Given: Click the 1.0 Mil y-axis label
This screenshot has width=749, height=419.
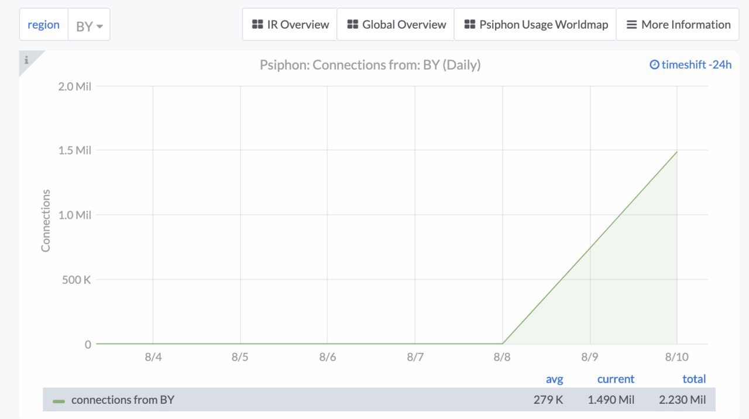Looking at the screenshot, I should [75, 215].
